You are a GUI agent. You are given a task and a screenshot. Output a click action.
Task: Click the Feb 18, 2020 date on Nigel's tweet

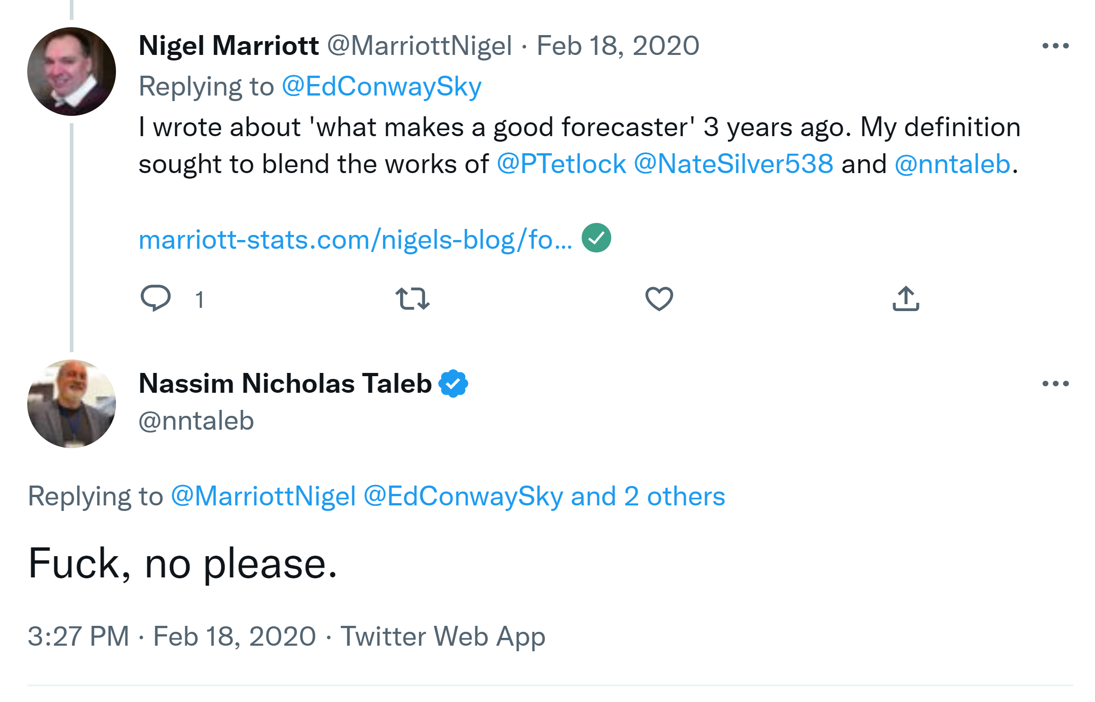618,46
